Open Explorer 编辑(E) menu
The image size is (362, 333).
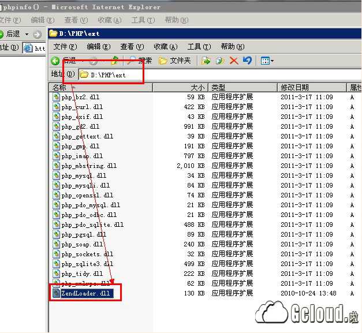99,47
